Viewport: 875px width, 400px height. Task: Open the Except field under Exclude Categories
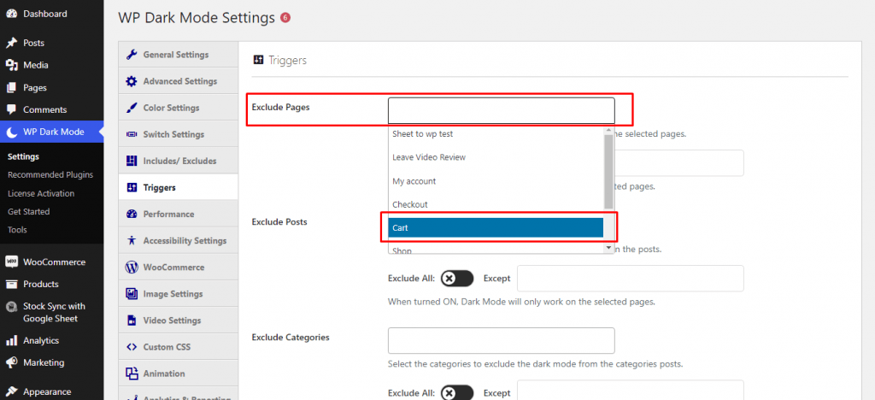pos(631,391)
